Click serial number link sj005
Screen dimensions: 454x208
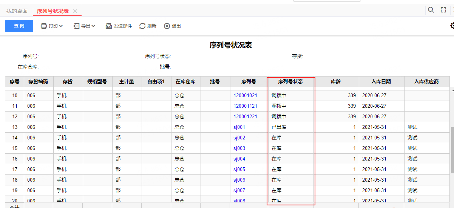click(x=239, y=169)
